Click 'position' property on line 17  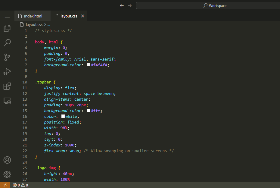53,122
